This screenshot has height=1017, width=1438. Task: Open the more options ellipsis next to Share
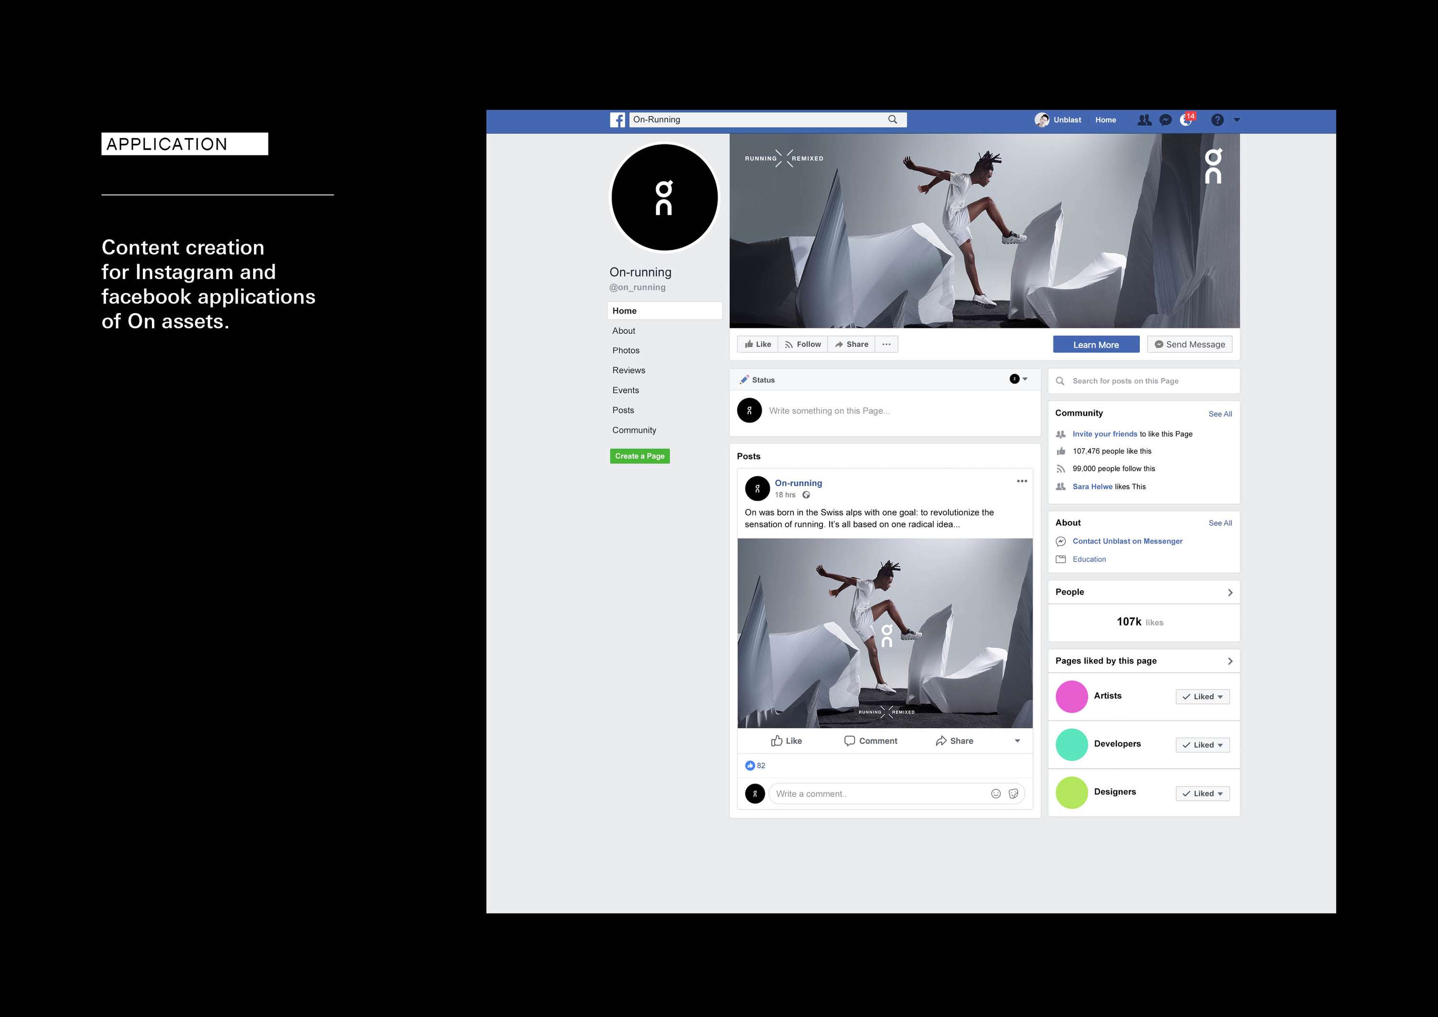886,344
